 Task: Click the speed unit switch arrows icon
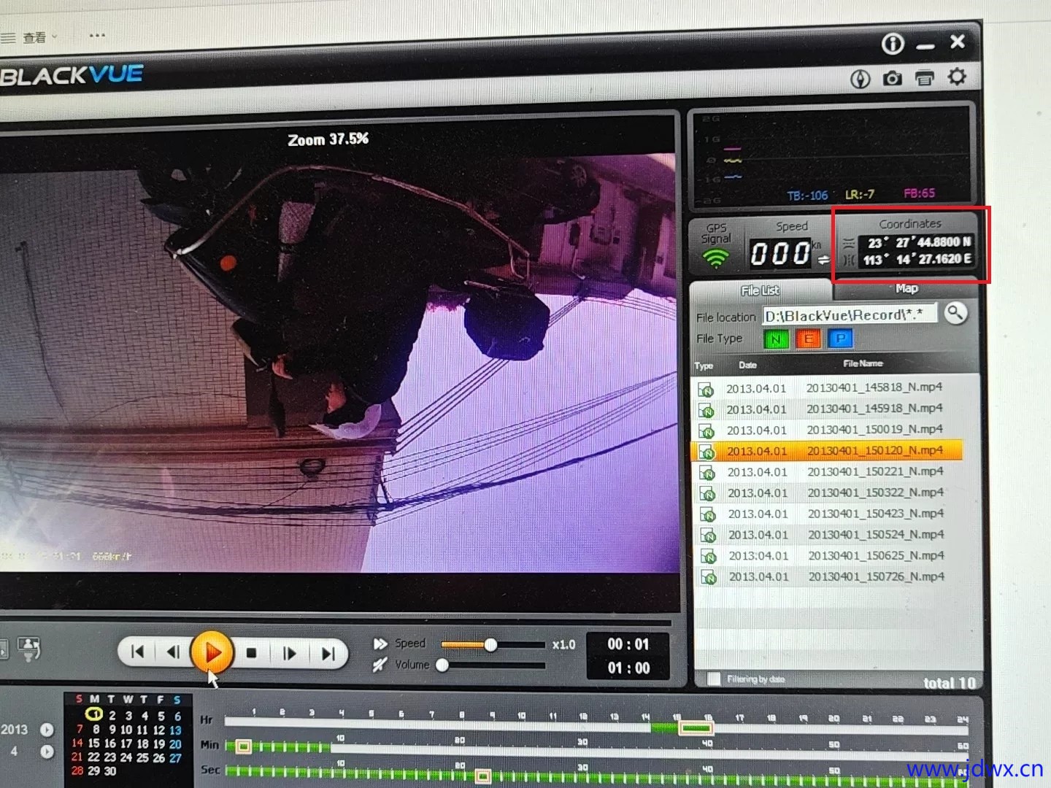pyautogui.click(x=823, y=260)
